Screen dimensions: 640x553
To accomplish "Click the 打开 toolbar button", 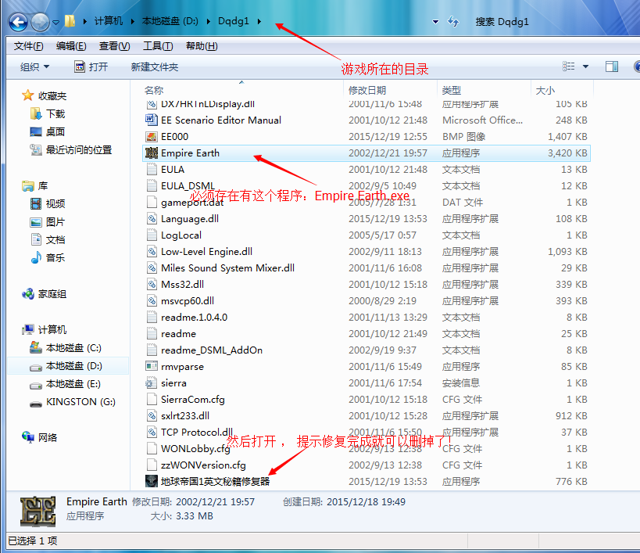I will tap(91, 67).
